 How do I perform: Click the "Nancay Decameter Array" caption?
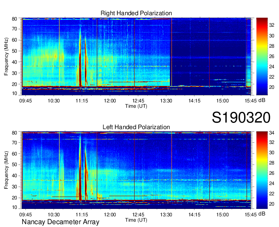pyautogui.click(x=60, y=222)
